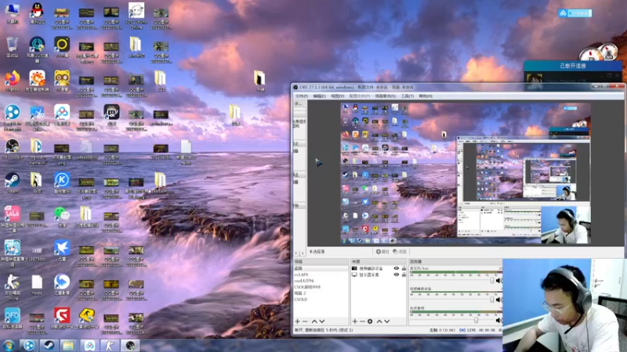627x352 pixels.
Task: Click the 属性 properties button in source toolbar
Action: pyautogui.click(x=382, y=251)
